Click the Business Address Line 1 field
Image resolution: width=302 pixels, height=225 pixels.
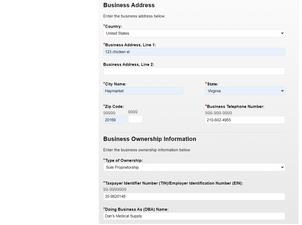(194, 52)
